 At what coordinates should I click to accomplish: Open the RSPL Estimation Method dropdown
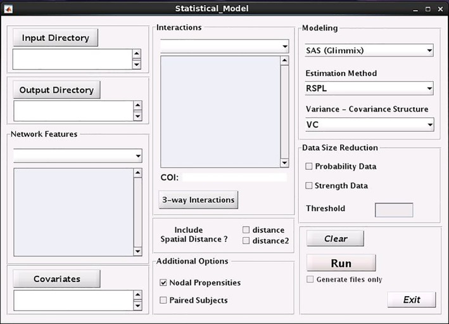pos(369,88)
